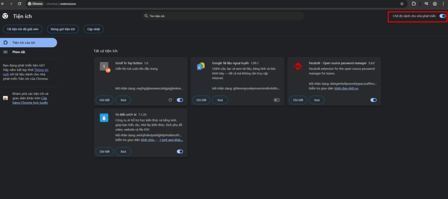Click the Google Tài liệu ngoại tuyến icon

click(x=201, y=67)
